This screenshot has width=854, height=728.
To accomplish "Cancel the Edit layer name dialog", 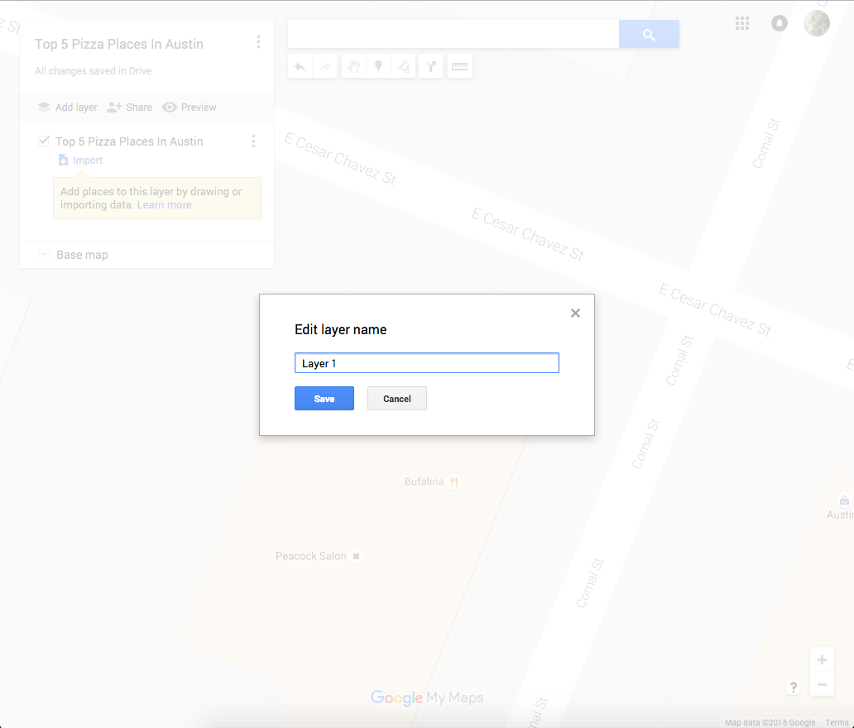I will point(396,399).
